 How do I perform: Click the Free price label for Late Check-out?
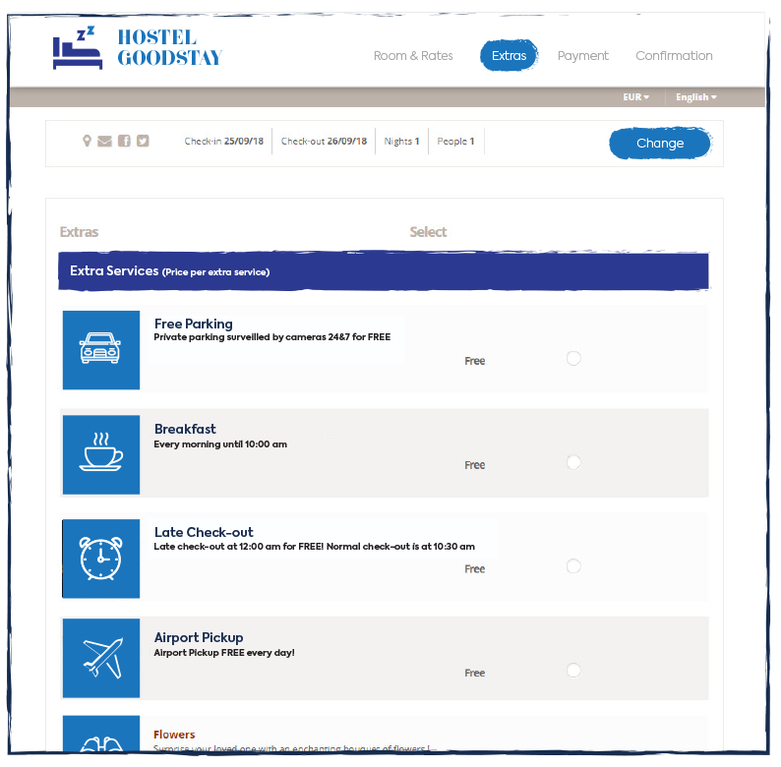coord(475,568)
